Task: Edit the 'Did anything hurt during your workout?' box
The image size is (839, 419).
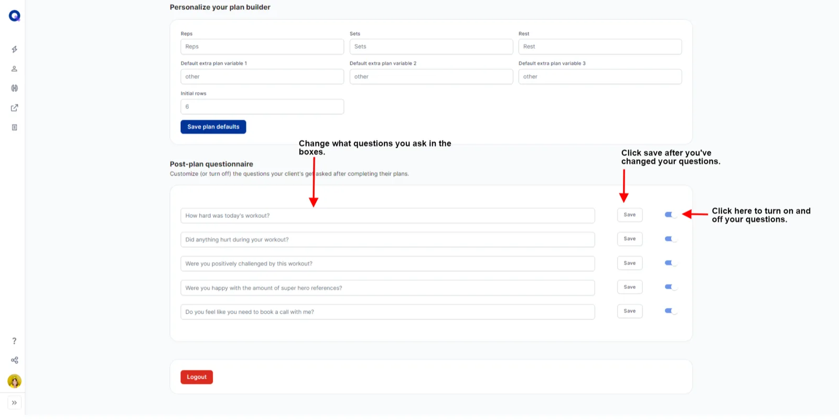Action: (388, 240)
